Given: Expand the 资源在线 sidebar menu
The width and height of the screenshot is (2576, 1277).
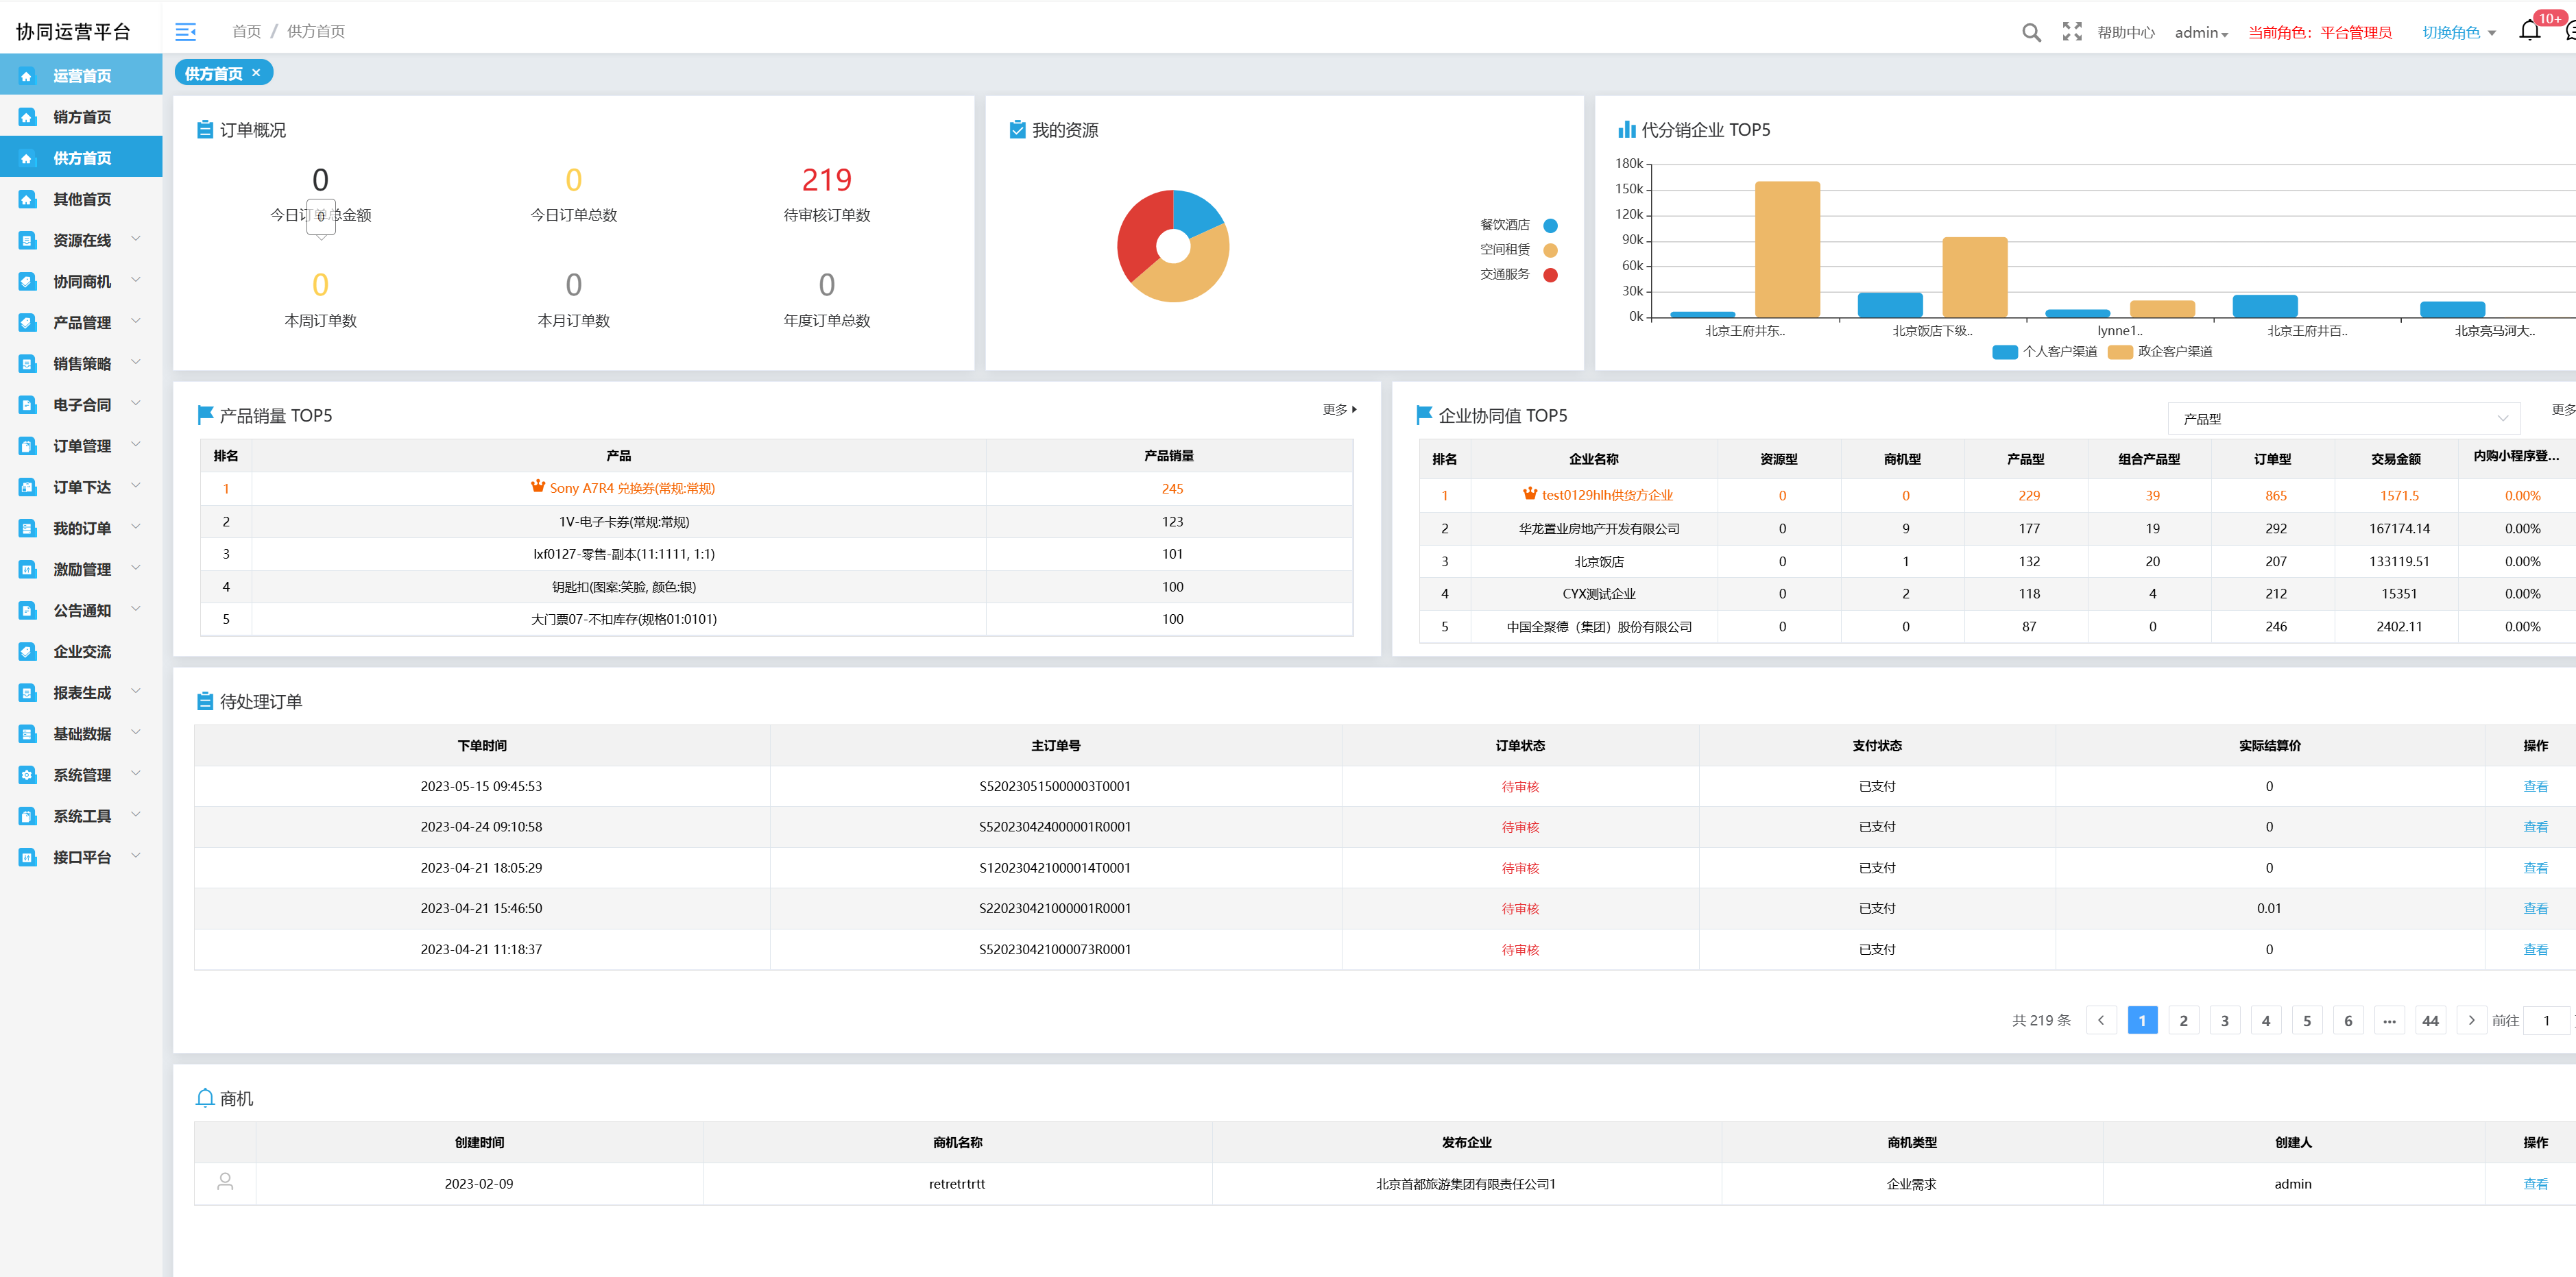Looking at the screenshot, I should click(82, 240).
